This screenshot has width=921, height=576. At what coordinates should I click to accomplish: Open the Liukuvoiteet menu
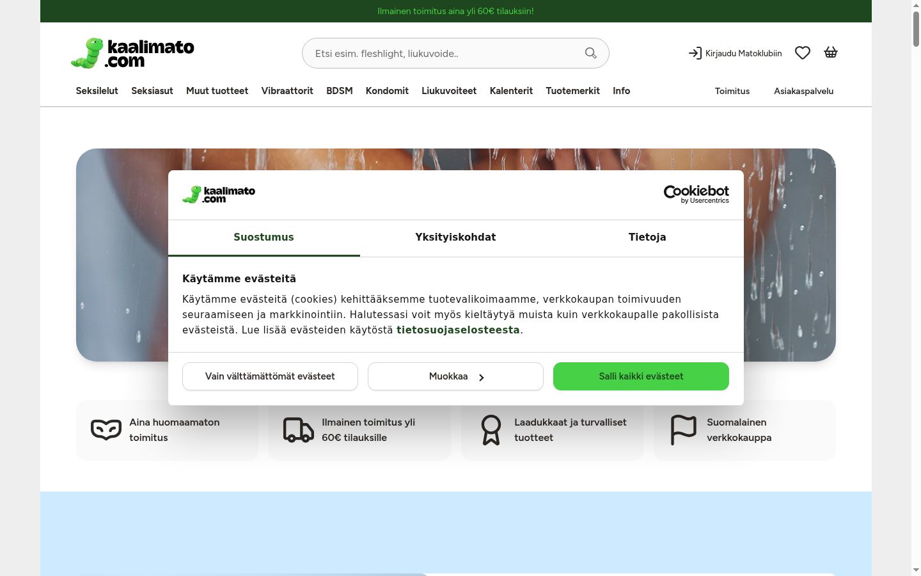click(449, 91)
